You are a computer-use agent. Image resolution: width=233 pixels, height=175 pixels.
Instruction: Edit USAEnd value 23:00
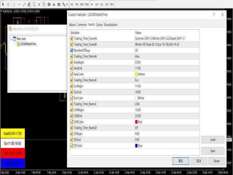pyautogui.click(x=167, y=116)
